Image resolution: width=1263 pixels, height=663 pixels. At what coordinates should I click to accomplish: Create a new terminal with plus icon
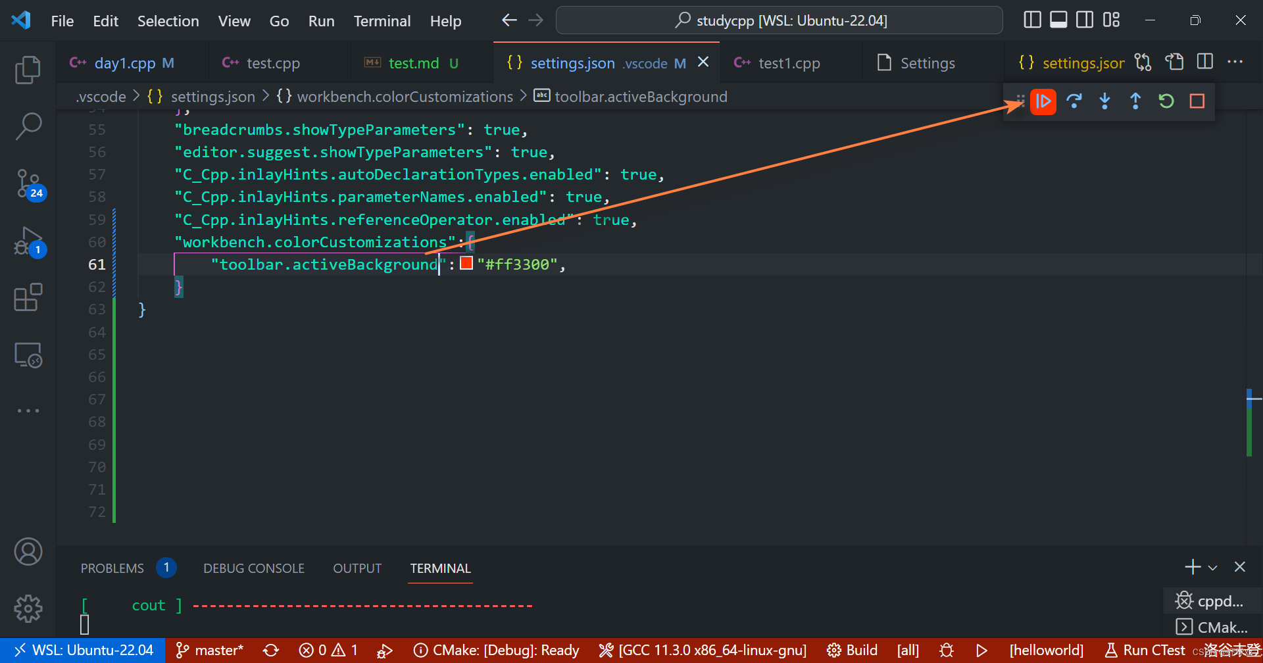(x=1193, y=567)
